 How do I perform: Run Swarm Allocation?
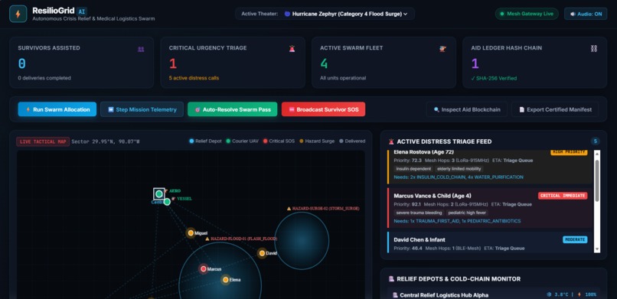click(57, 109)
